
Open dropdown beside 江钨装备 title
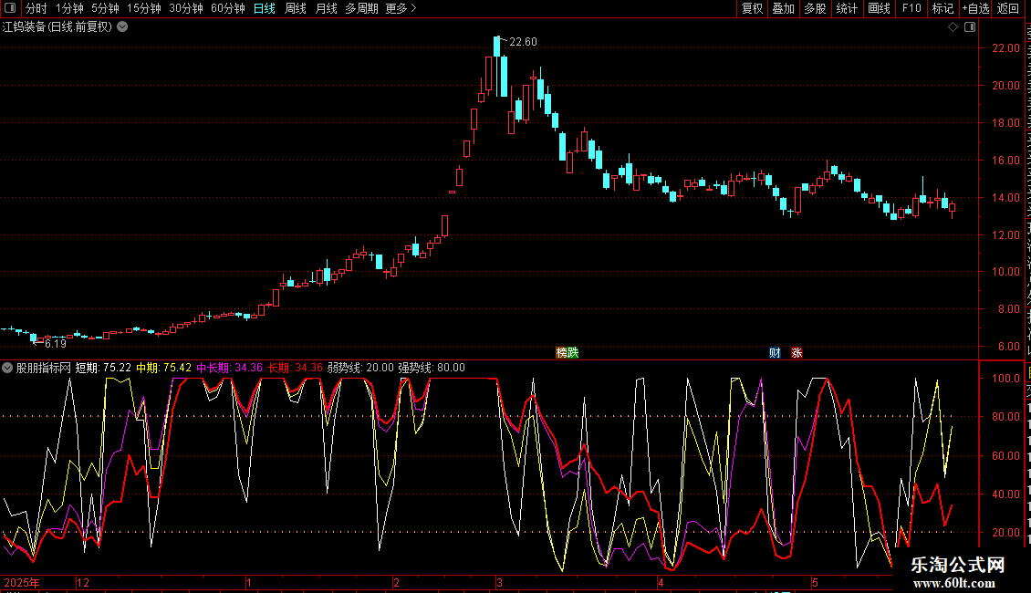[x=122, y=27]
